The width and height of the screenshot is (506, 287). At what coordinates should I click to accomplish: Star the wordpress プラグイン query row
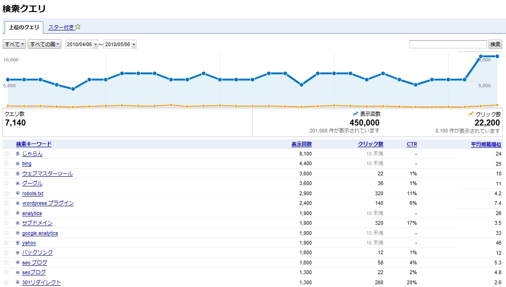[6, 203]
